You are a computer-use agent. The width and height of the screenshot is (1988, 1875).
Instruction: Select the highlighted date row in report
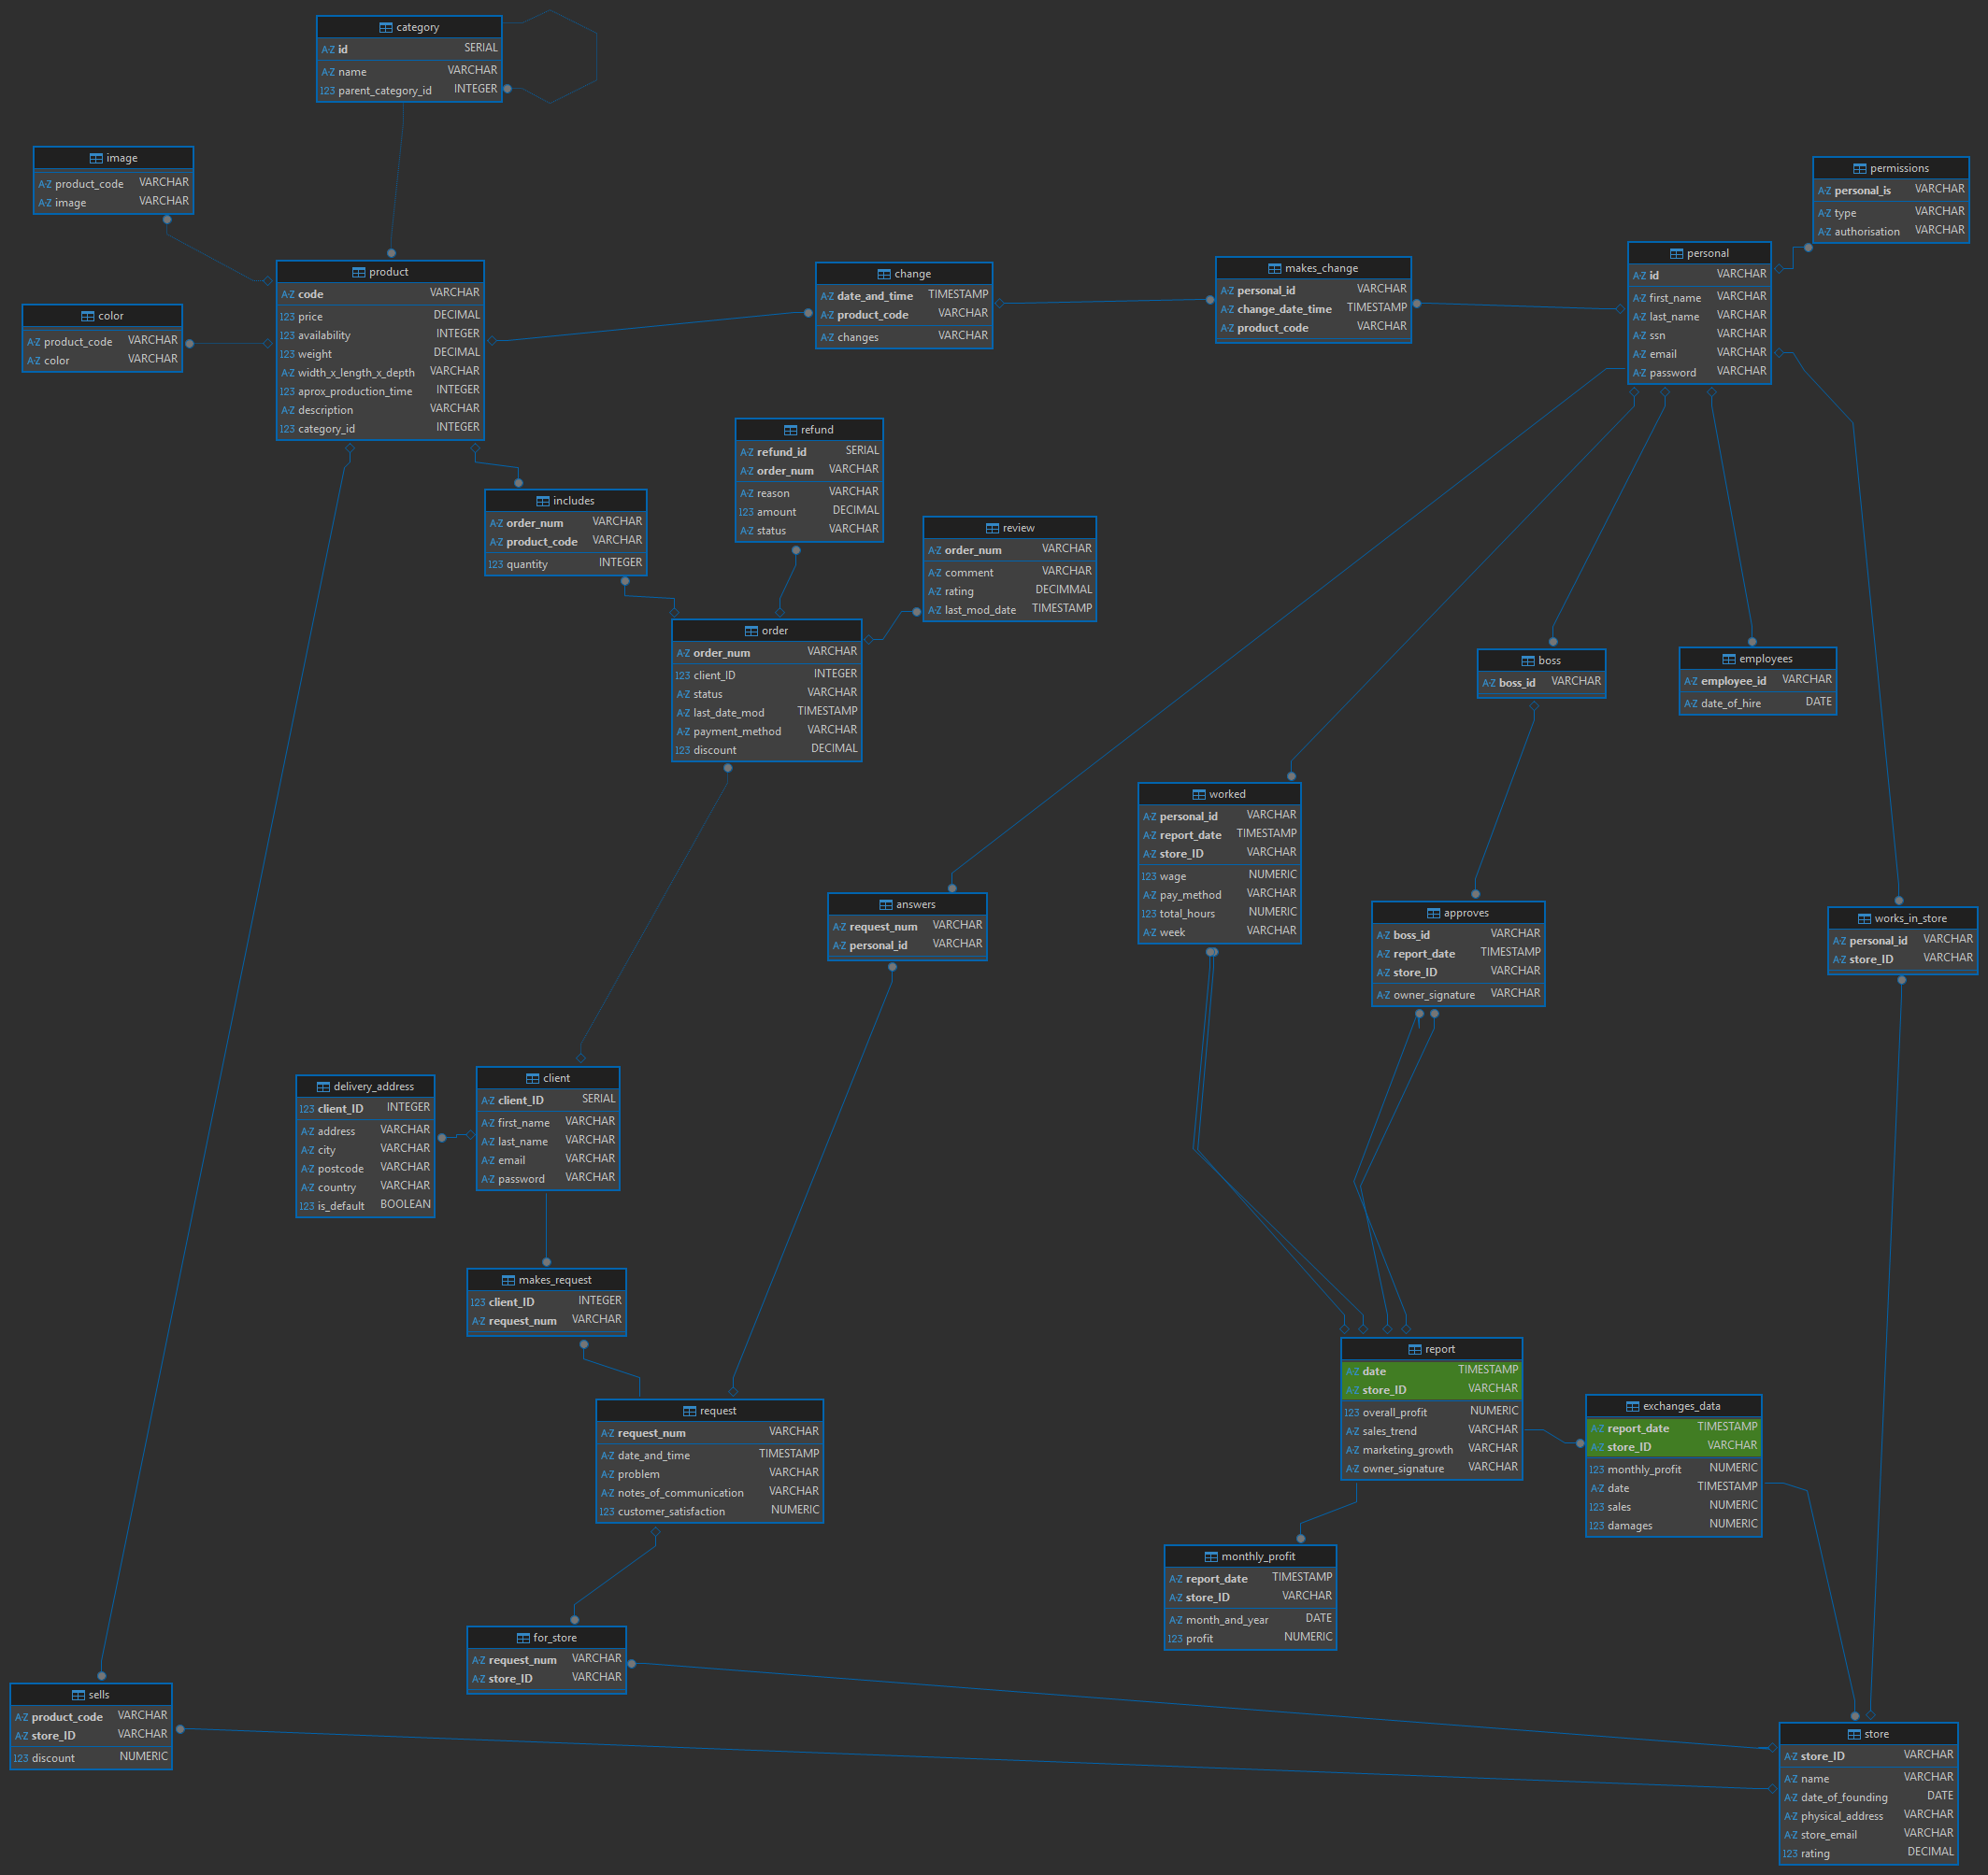pyautogui.click(x=1431, y=1371)
